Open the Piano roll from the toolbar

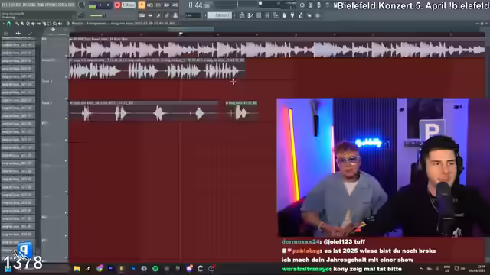[x=250, y=15]
